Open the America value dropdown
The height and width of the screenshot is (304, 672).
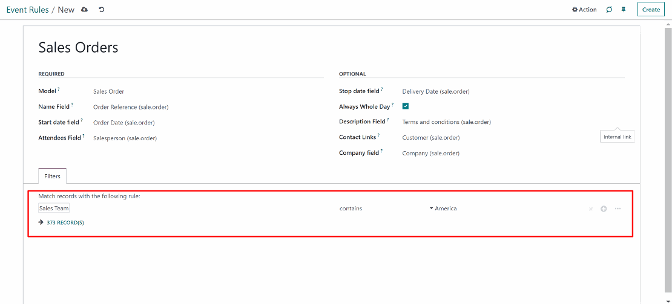click(x=443, y=209)
